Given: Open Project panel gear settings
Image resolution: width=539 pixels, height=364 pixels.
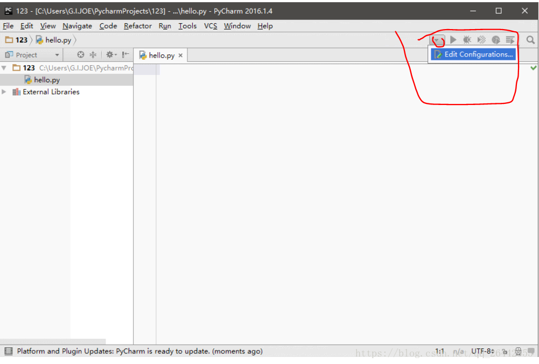Looking at the screenshot, I should coord(111,54).
